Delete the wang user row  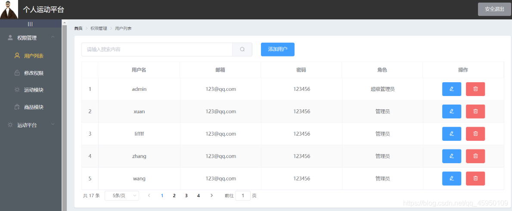475,178
